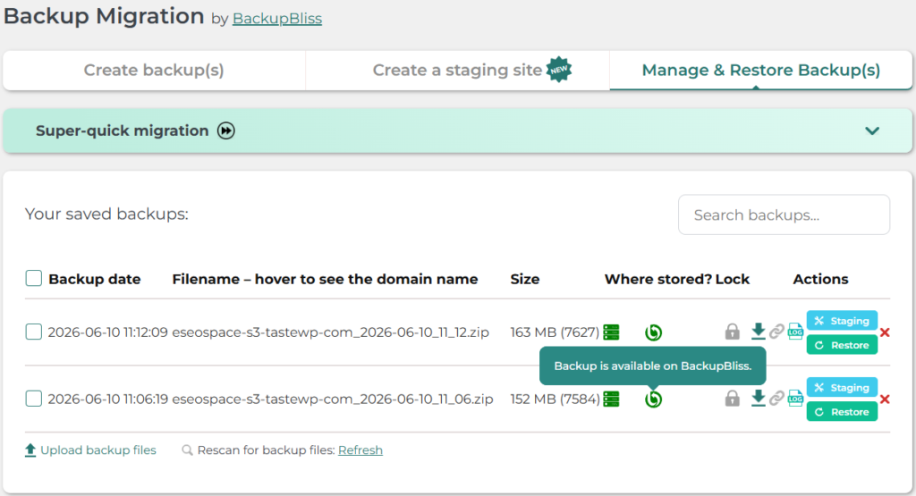
Task: Click local server storage icon for 152 MB backup
Action: (x=611, y=399)
